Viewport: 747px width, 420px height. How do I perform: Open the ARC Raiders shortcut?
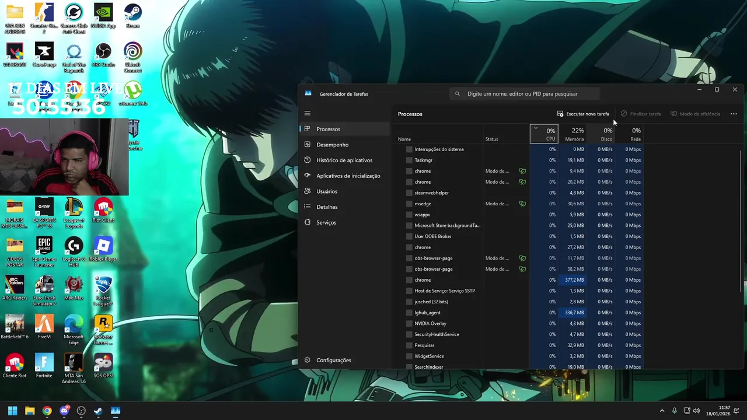point(15,288)
